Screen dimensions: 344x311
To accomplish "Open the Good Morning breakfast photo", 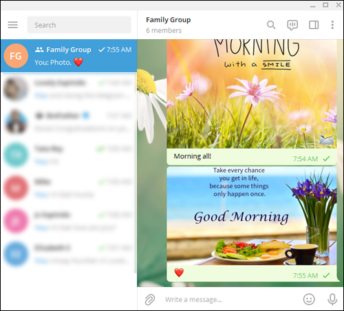I will tap(252, 216).
